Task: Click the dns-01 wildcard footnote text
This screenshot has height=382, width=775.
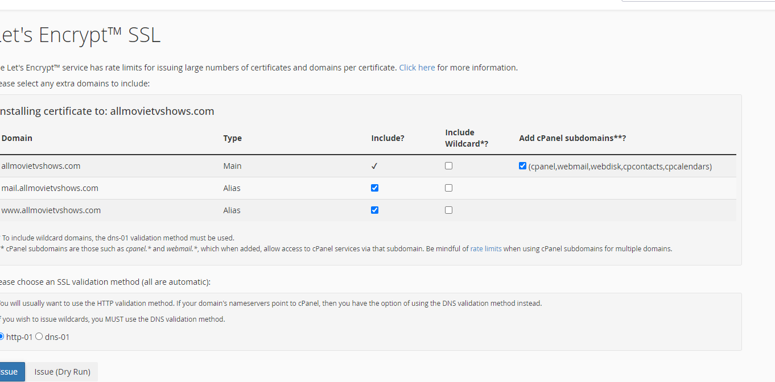Action: (118, 238)
